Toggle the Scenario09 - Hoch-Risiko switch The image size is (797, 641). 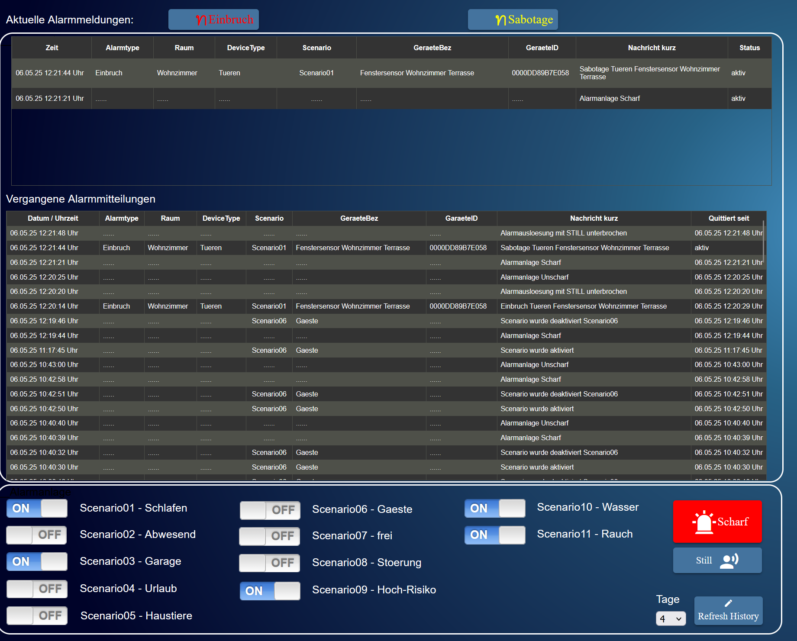[x=270, y=591]
